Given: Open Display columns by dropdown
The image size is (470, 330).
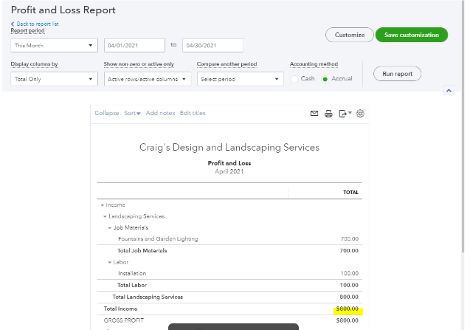Looking at the screenshot, I should [x=54, y=79].
